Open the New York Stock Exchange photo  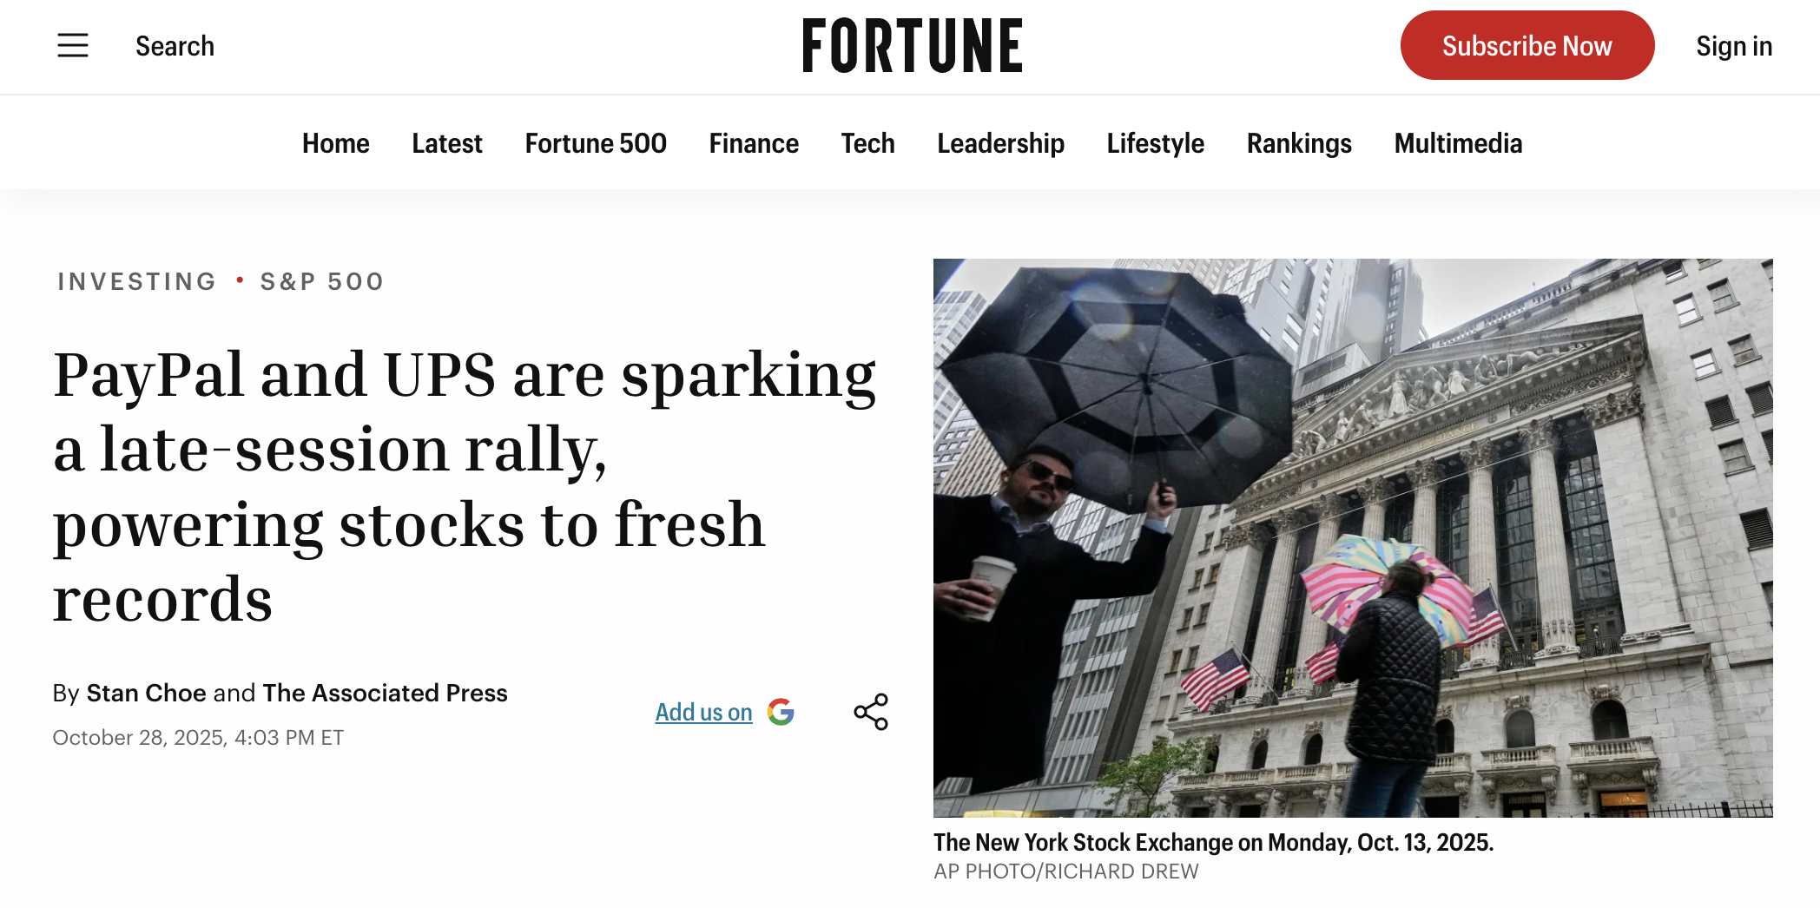[x=1352, y=537]
